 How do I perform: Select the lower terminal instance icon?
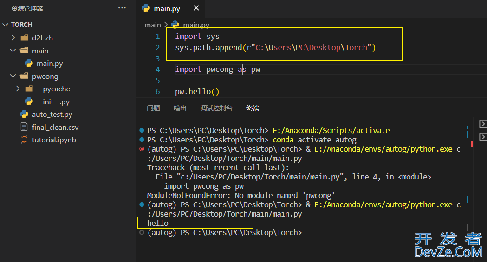pyautogui.click(x=483, y=137)
